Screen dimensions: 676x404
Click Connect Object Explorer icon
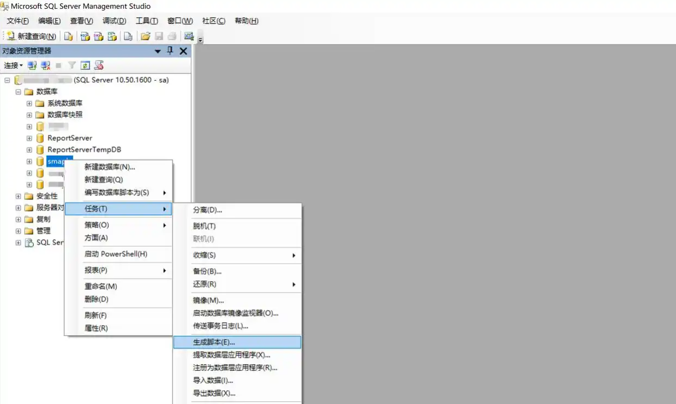click(32, 66)
